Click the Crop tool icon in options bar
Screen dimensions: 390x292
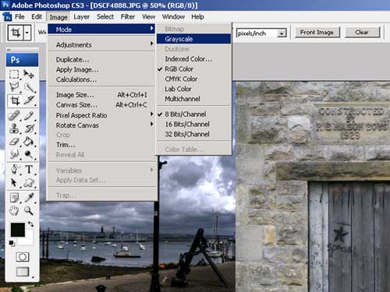coord(16,33)
